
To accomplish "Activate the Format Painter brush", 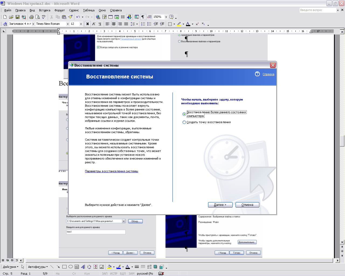I will click(x=70, y=17).
